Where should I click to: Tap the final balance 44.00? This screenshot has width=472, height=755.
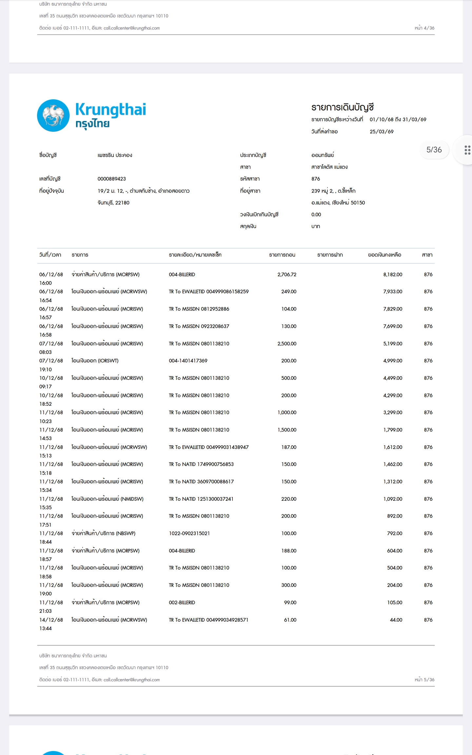396,620
